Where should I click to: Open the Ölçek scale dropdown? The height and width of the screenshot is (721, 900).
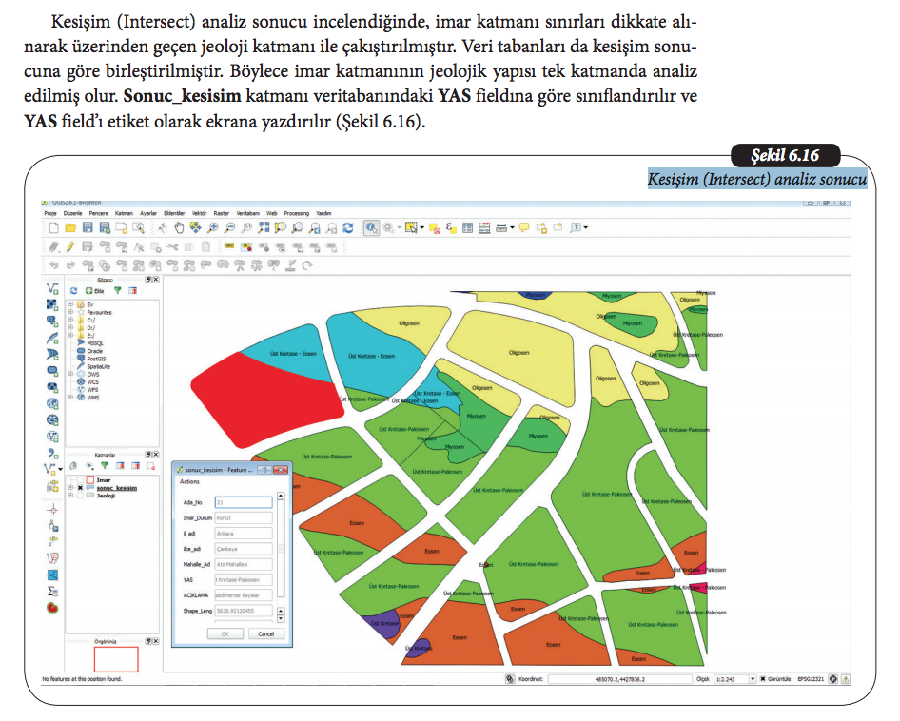[x=752, y=679]
